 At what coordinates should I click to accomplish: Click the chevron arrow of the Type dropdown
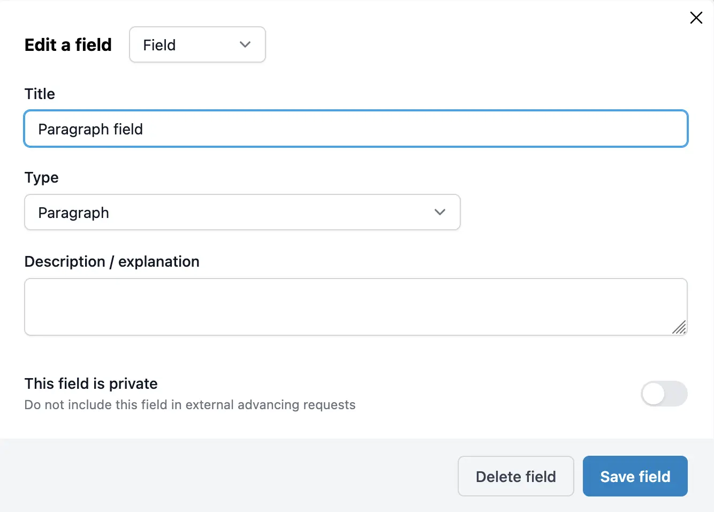pos(440,213)
